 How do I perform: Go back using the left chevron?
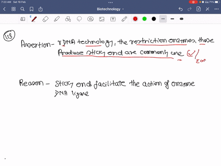[x=4, y=9]
